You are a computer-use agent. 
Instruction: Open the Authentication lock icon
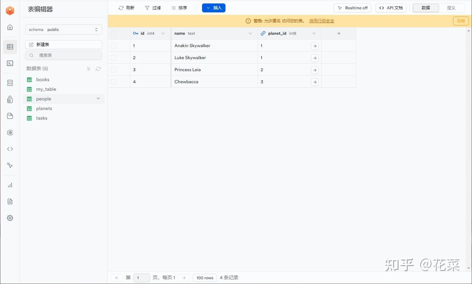coord(10,99)
